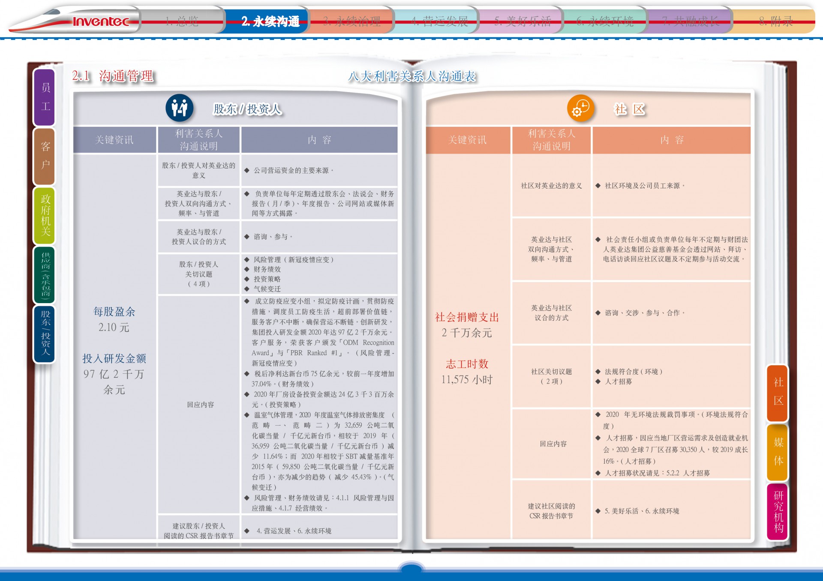Click 股东/投资人关切议题（4 项）cell
Image resolution: width=823 pixels, height=581 pixels.
click(x=198, y=274)
